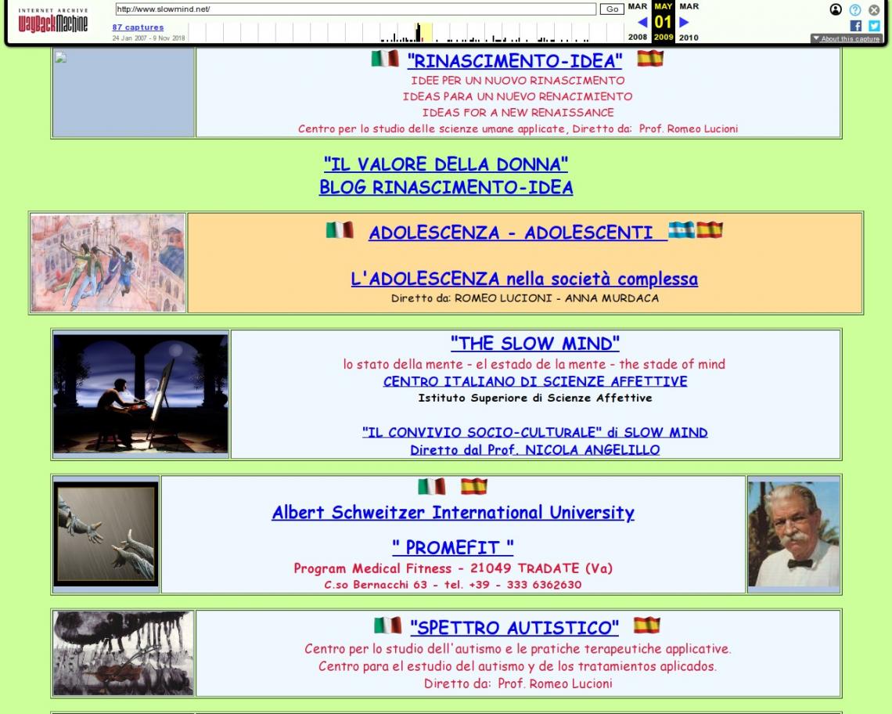The height and width of the screenshot is (714, 892).
Task: Open the "RINASCIMENTO-IDEA" link
Action: click(515, 61)
